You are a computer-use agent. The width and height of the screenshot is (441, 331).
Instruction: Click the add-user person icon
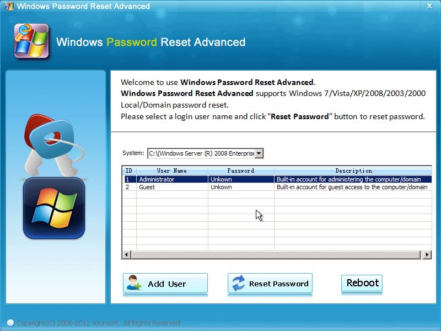point(133,283)
